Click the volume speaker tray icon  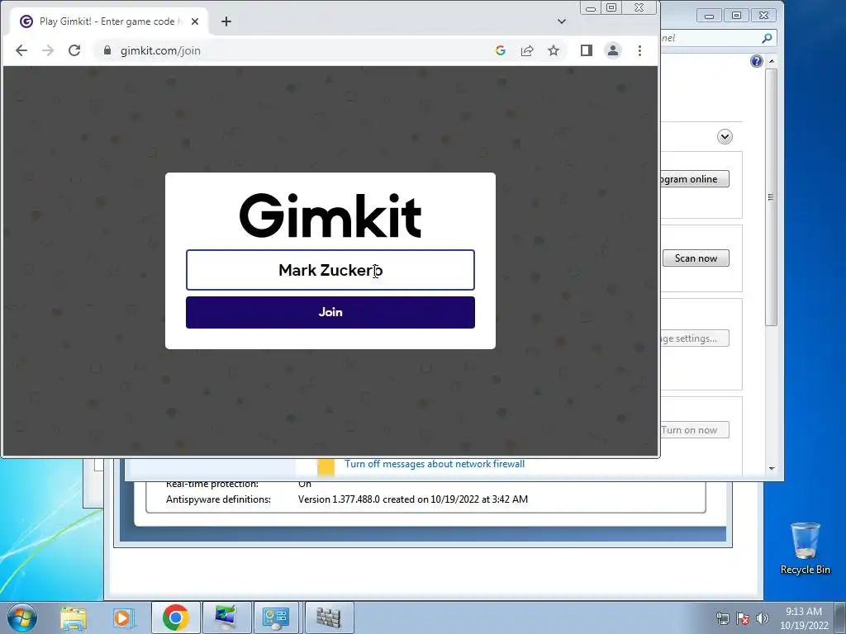tap(763, 618)
